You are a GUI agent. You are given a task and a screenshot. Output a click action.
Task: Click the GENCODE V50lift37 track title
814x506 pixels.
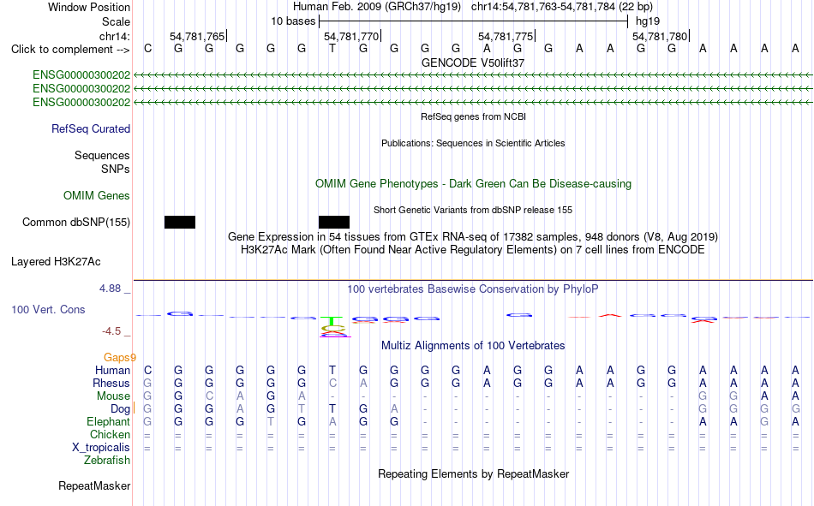(x=473, y=63)
